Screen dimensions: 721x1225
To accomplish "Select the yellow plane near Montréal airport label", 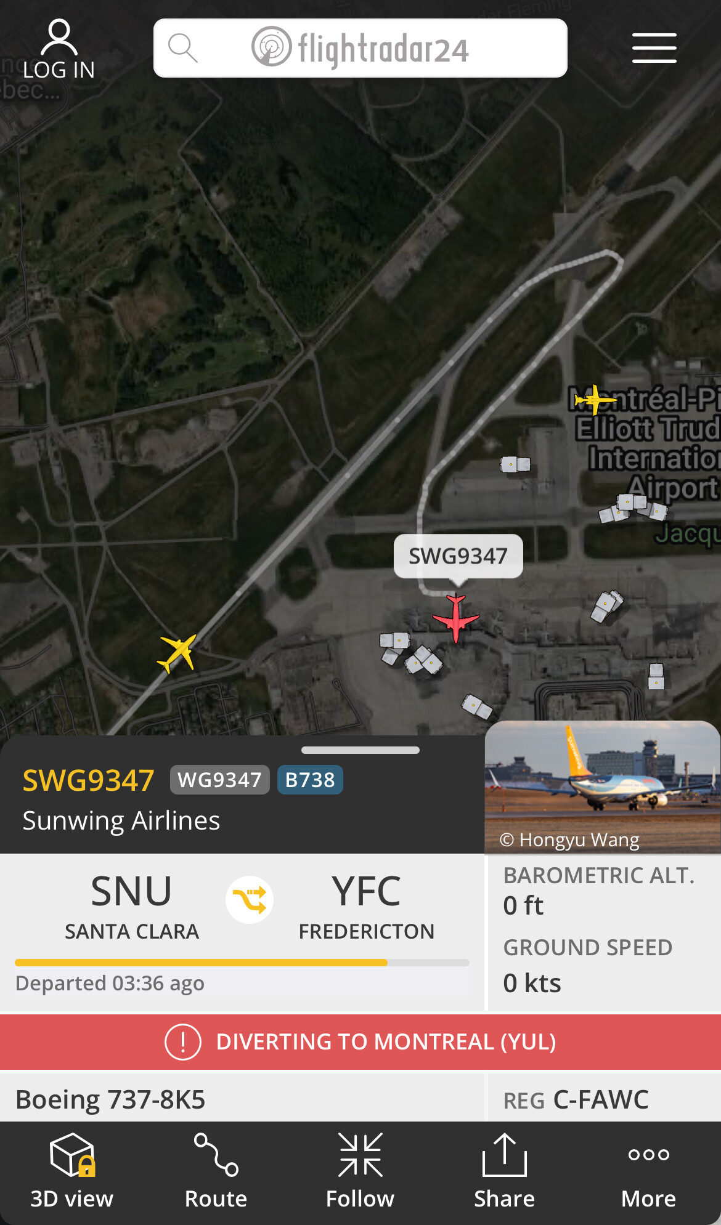I will point(595,400).
